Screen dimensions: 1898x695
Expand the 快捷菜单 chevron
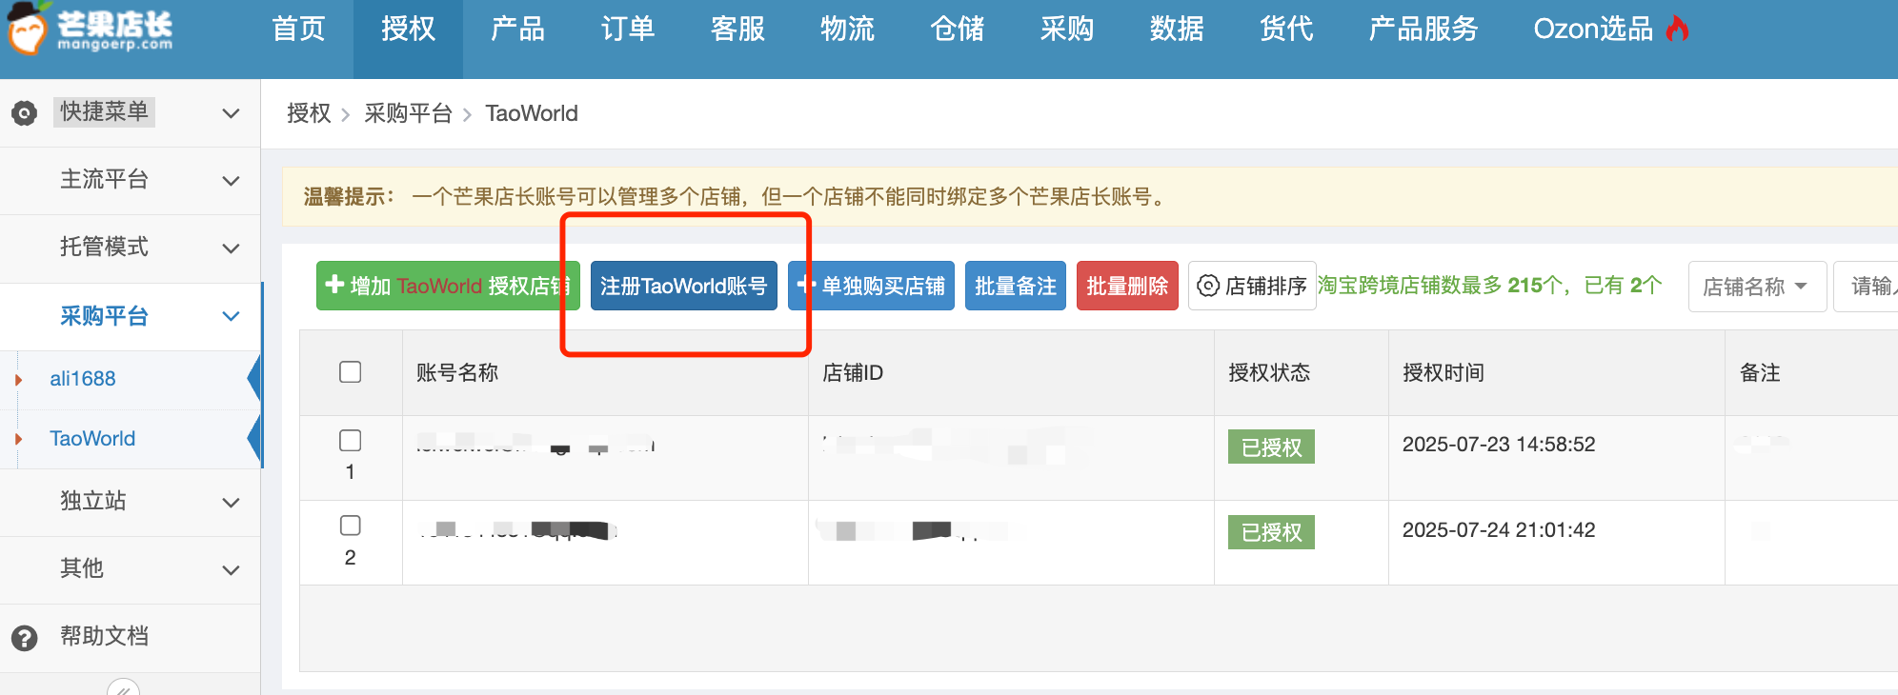(x=231, y=113)
